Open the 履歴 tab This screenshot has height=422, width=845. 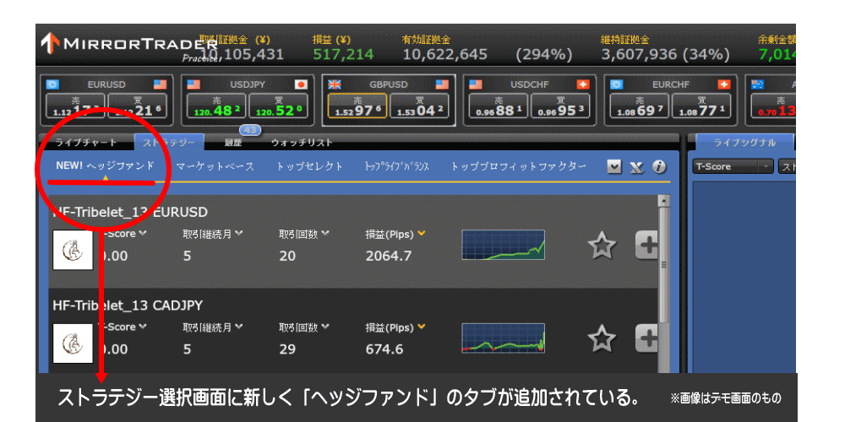click(233, 143)
